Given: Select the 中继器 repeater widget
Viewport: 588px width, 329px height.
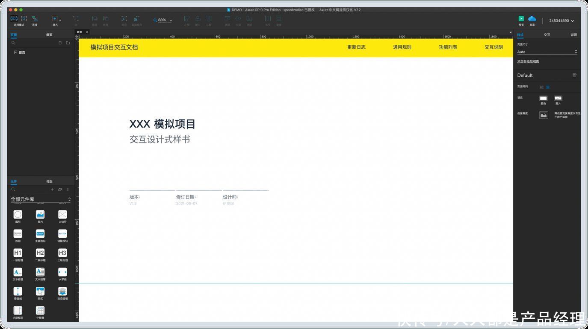Looking at the screenshot, I should point(40,312).
